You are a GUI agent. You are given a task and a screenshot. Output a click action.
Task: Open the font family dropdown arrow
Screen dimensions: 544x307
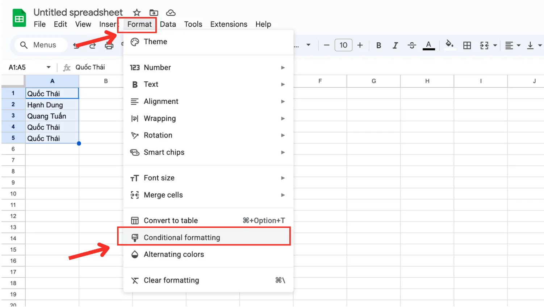[308, 45]
